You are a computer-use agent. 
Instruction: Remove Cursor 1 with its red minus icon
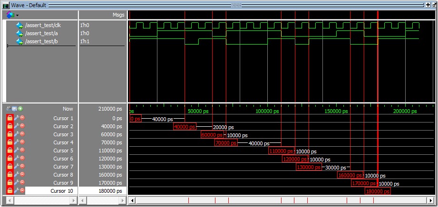point(22,118)
